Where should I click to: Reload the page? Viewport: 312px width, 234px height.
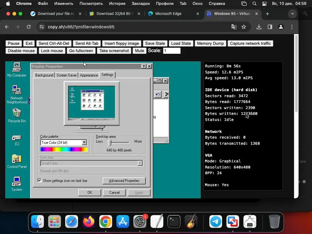click(29, 27)
